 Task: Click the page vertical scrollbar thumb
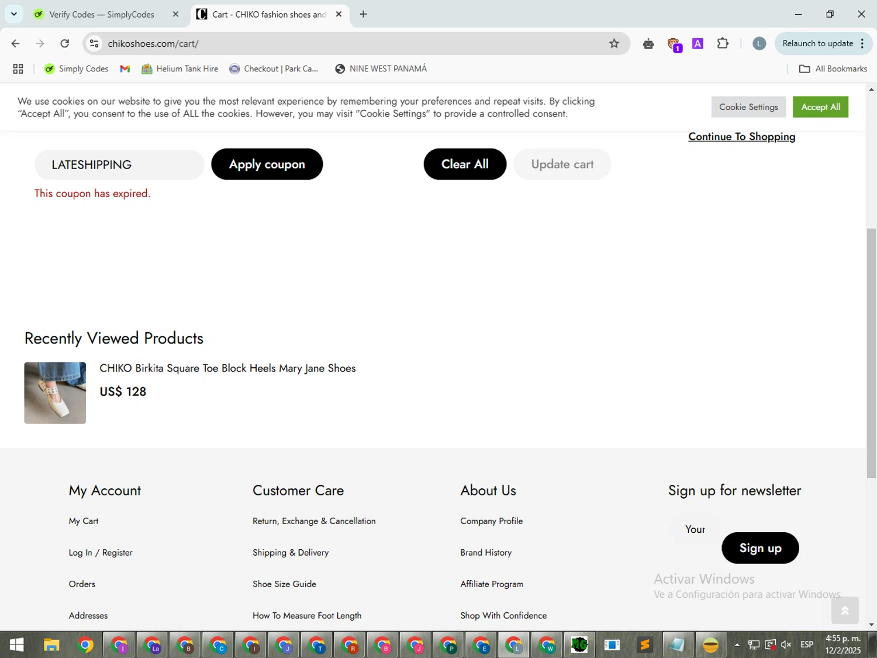[x=871, y=353]
